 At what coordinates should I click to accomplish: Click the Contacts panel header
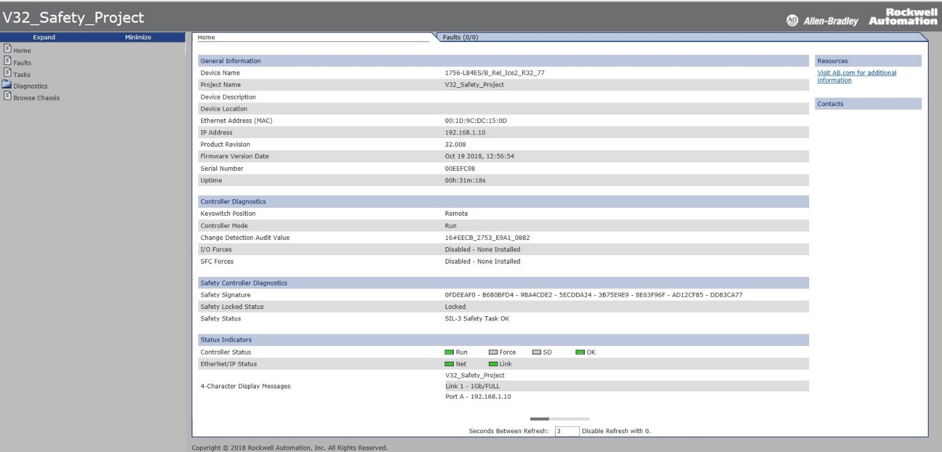tap(868, 104)
